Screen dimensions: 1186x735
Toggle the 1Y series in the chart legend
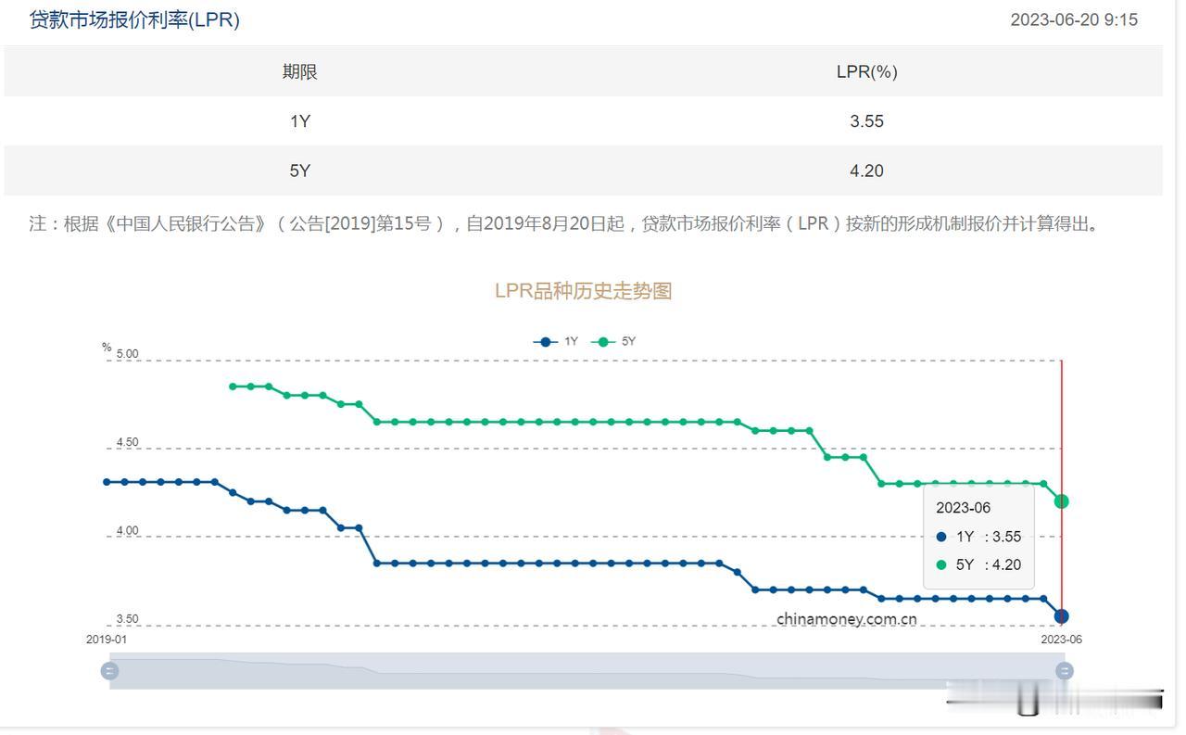(x=556, y=342)
